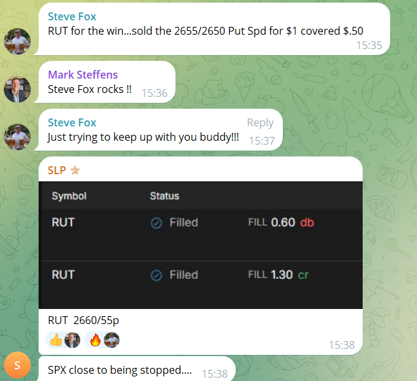
Task: Open the Mark Steffens sender name
Action: click(82, 75)
